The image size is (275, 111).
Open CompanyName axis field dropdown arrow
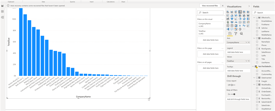[x=246, y=42]
